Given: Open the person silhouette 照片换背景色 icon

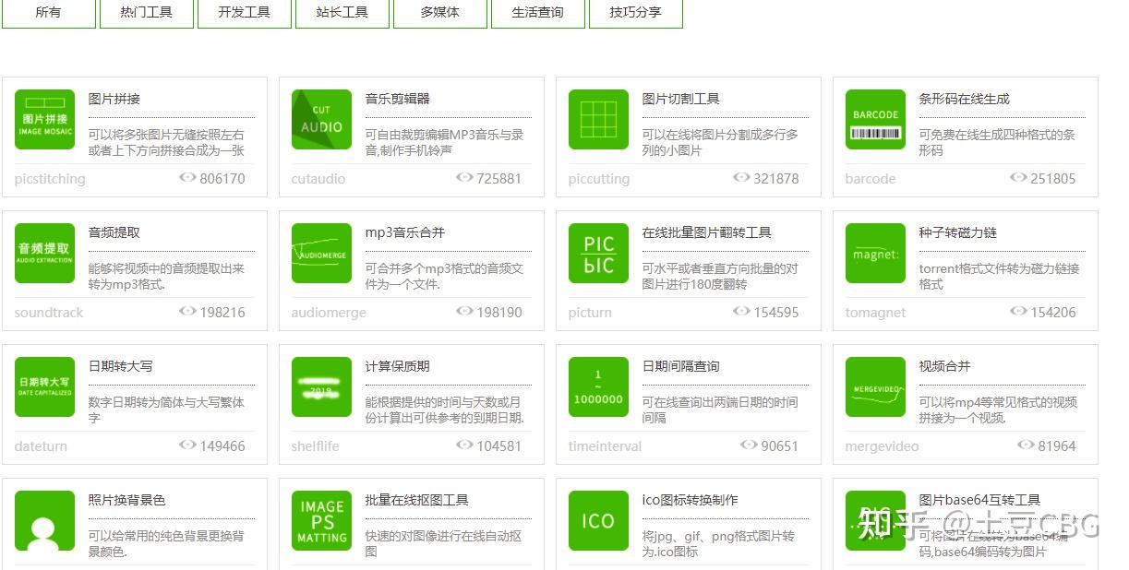Looking at the screenshot, I should point(44,520).
